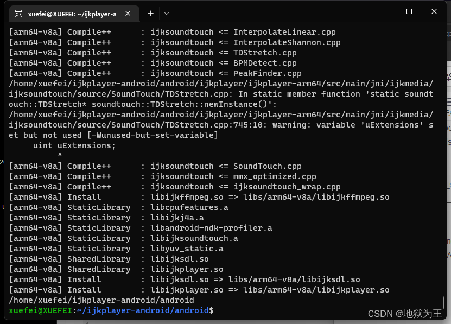Click the libcpufeatures.a static library
Viewport: 451px width, 324px height.
[x=189, y=207]
